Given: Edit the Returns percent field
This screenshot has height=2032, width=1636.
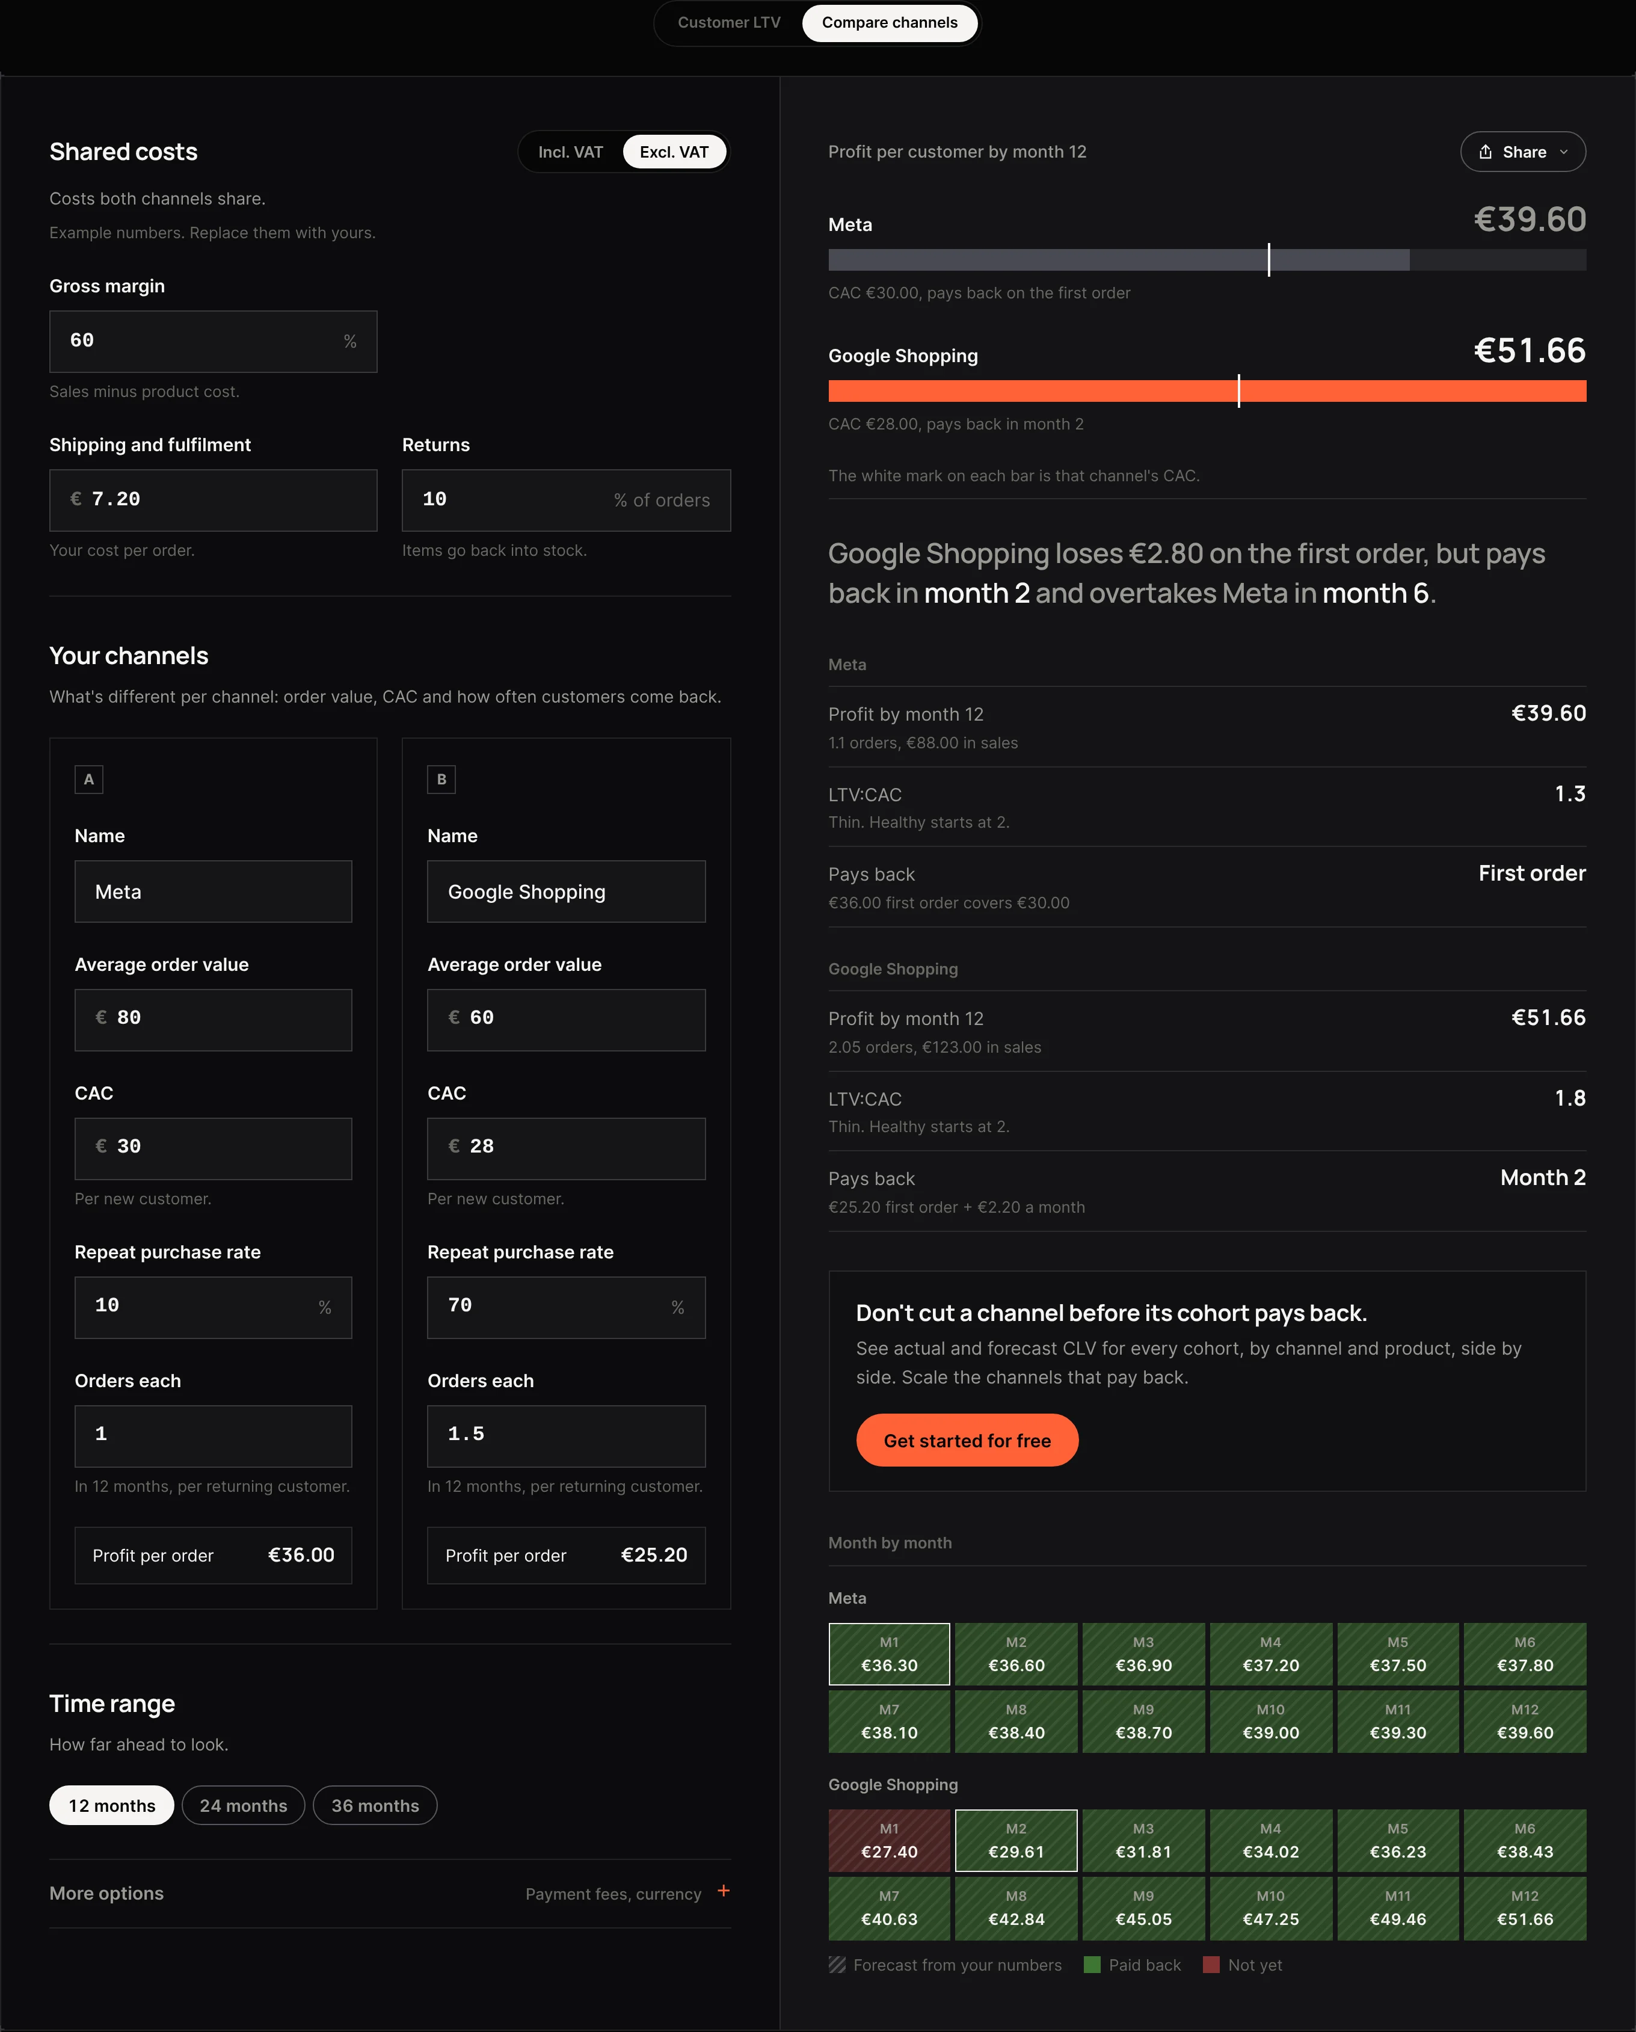Looking at the screenshot, I should [x=567, y=500].
